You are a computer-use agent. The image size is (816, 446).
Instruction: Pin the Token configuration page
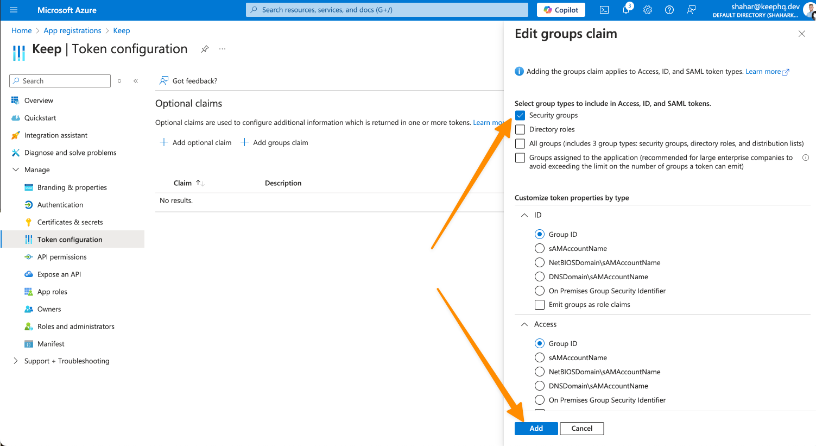205,49
